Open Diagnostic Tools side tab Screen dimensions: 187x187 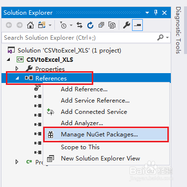[x=178, y=30]
